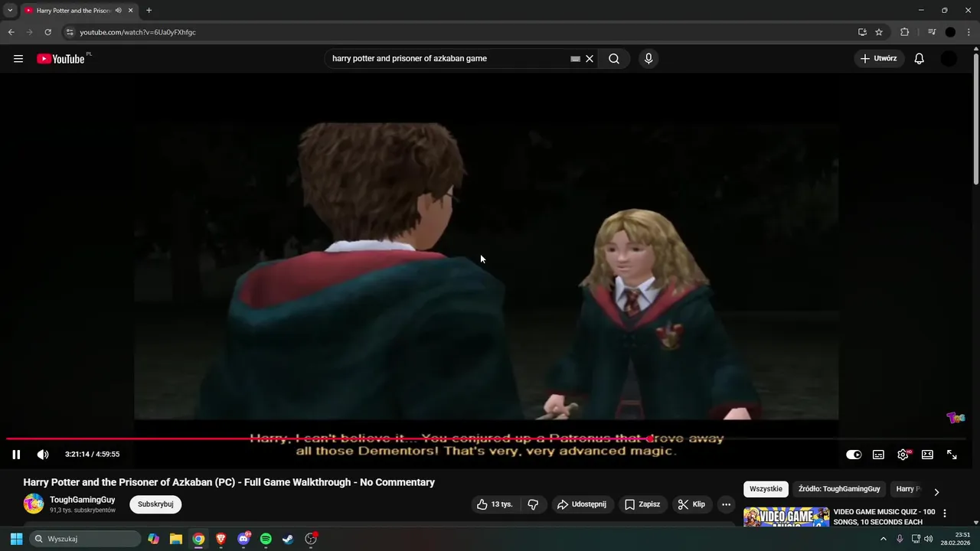Viewport: 980px width, 551px height.
Task: Bookmark this page with the star
Action: coord(879,32)
